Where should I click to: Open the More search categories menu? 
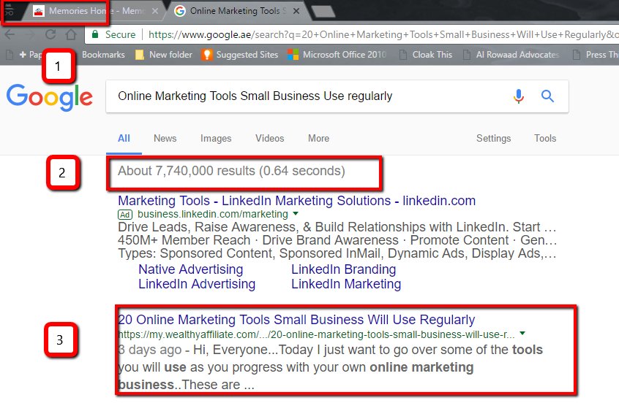[x=318, y=138]
